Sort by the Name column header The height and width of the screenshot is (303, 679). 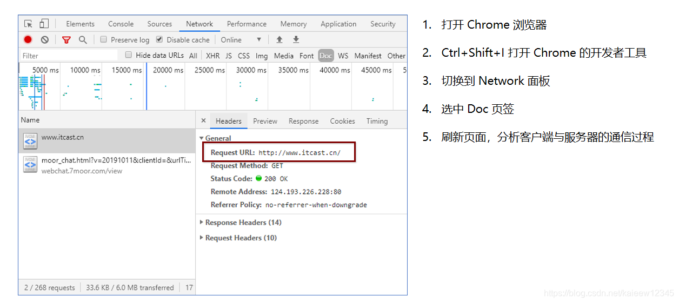click(106, 120)
